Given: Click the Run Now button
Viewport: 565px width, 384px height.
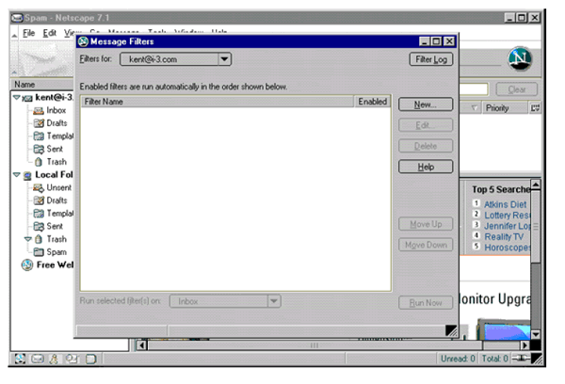Looking at the screenshot, I should click(426, 303).
